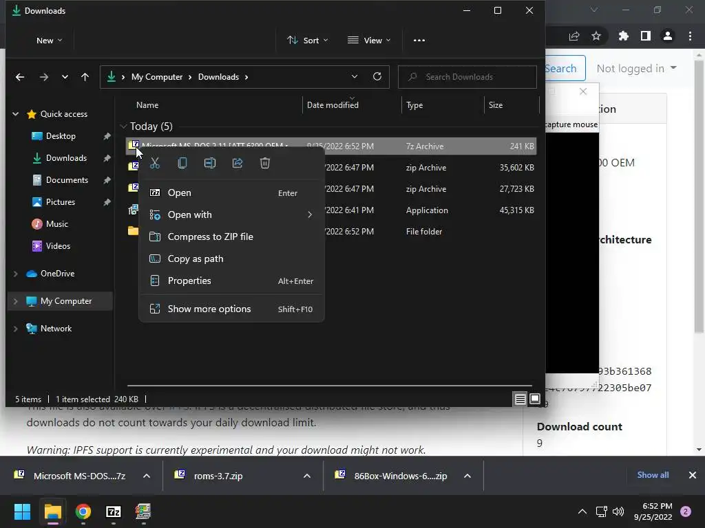Viewport: 705px width, 528px height.
Task: Open the roms-3.7.zip download menu chevron
Action: [x=307, y=476]
